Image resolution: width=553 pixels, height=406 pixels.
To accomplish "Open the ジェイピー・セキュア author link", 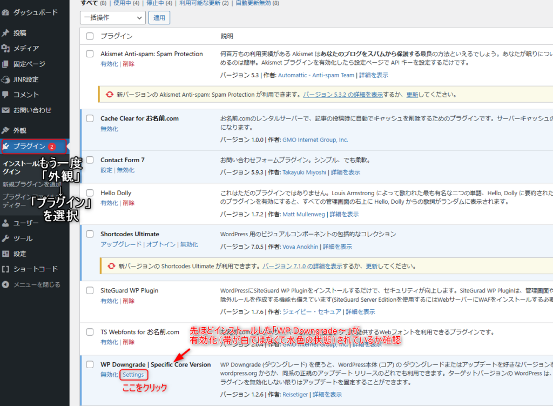I will (312, 312).
